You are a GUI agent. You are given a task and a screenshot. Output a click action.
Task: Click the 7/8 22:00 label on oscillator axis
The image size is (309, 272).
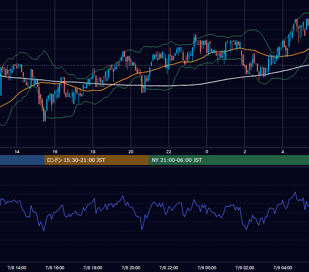click(x=169, y=267)
